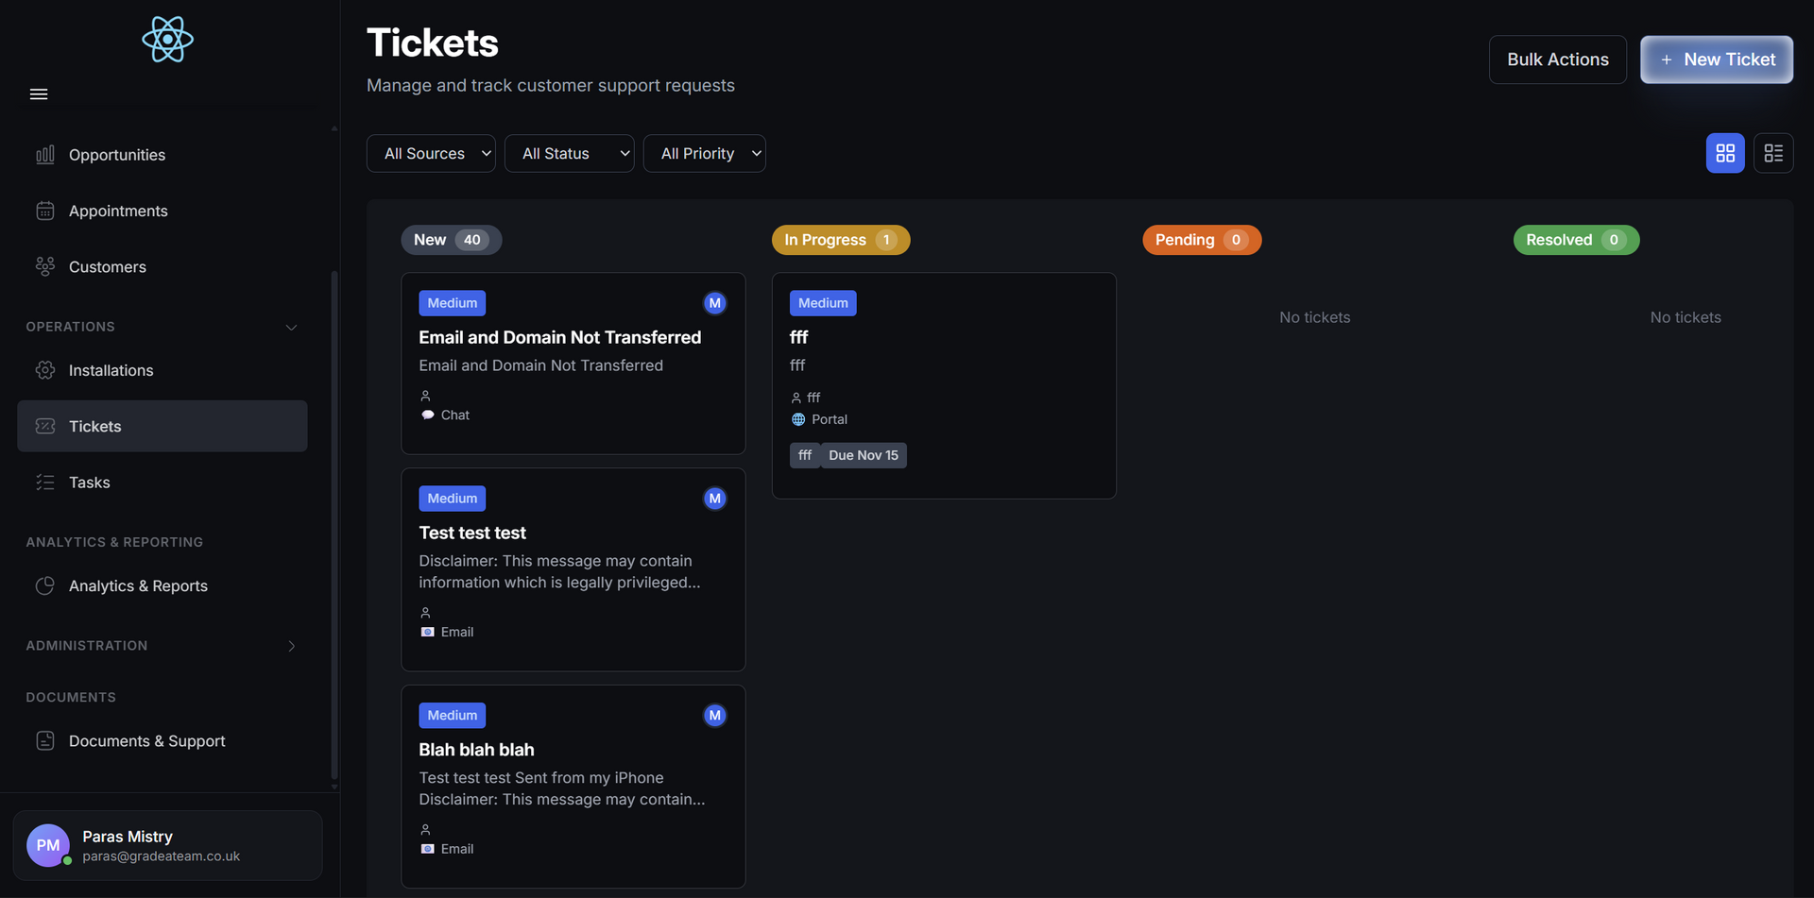Open the All Priority filter dropdown
Image resolution: width=1814 pixels, height=898 pixels.
click(704, 153)
